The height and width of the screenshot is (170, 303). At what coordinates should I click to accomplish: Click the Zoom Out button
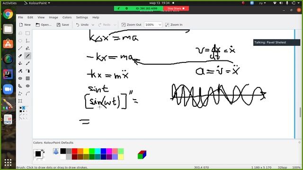[132, 25]
